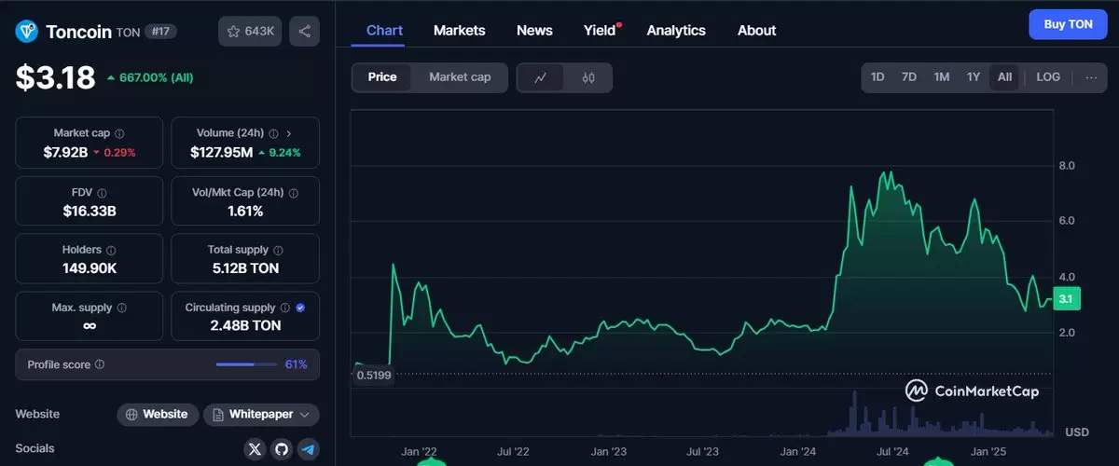
Task: Select the line chart view icon
Action: click(541, 77)
